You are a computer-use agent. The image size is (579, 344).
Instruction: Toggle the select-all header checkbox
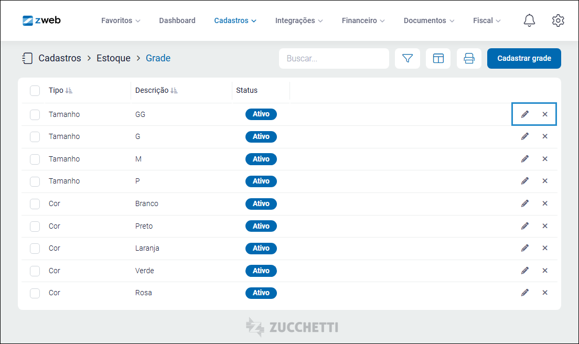click(35, 90)
